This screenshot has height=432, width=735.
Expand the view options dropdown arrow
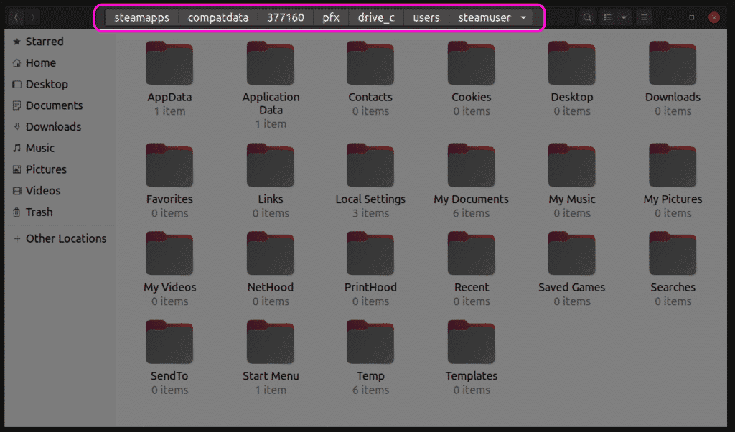pyautogui.click(x=624, y=18)
